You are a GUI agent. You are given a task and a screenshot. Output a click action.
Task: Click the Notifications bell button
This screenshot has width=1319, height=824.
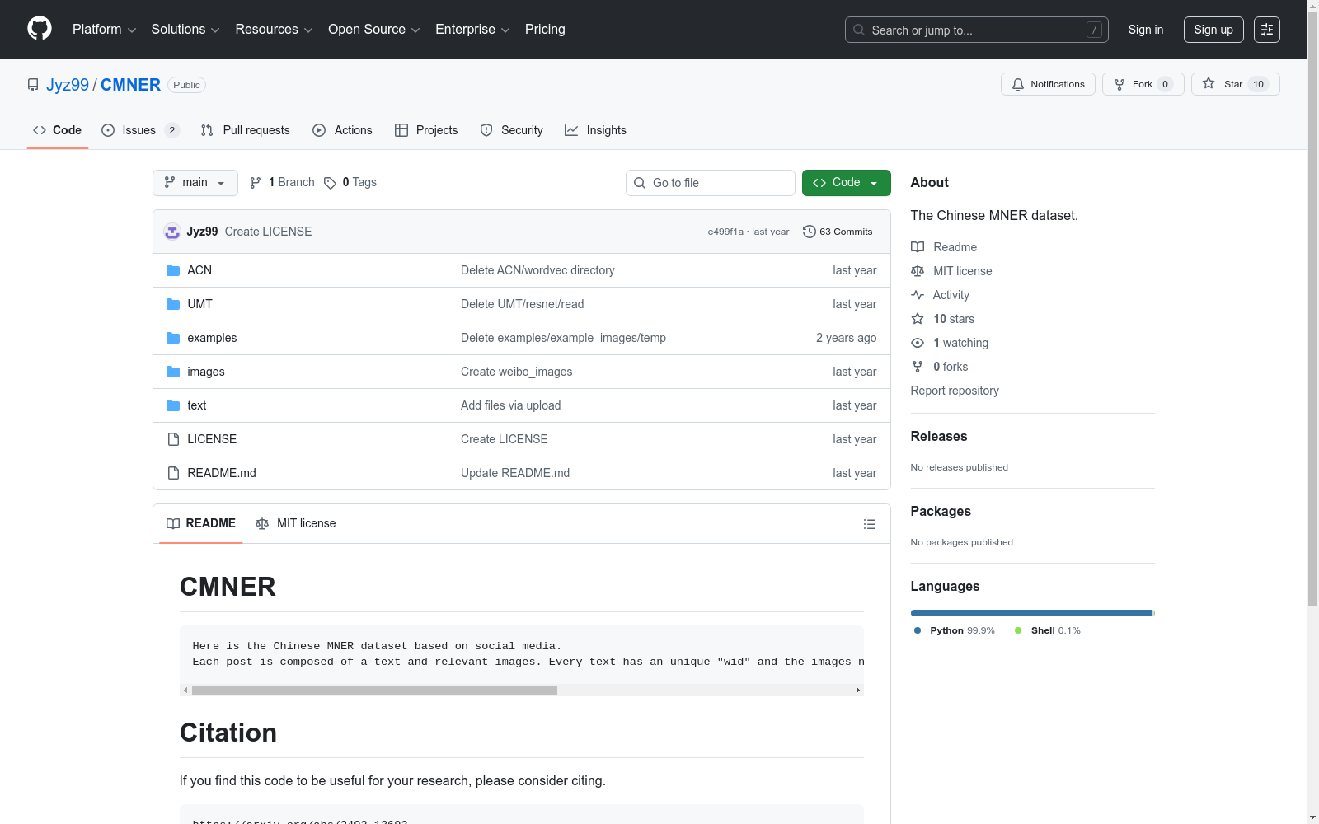pos(1048,84)
